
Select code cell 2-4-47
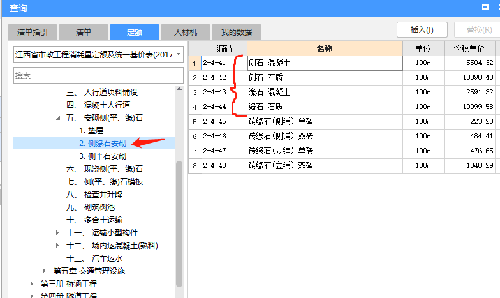[x=224, y=151]
